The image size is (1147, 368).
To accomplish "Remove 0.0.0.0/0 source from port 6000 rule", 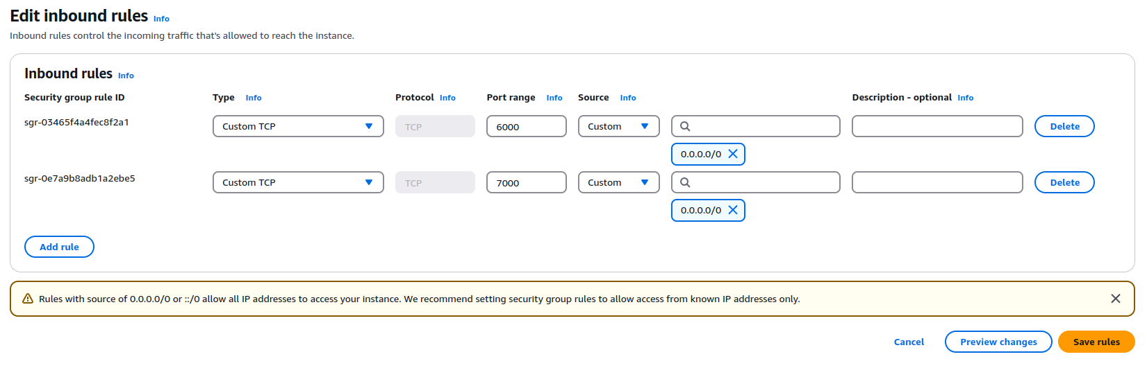I will 733,154.
